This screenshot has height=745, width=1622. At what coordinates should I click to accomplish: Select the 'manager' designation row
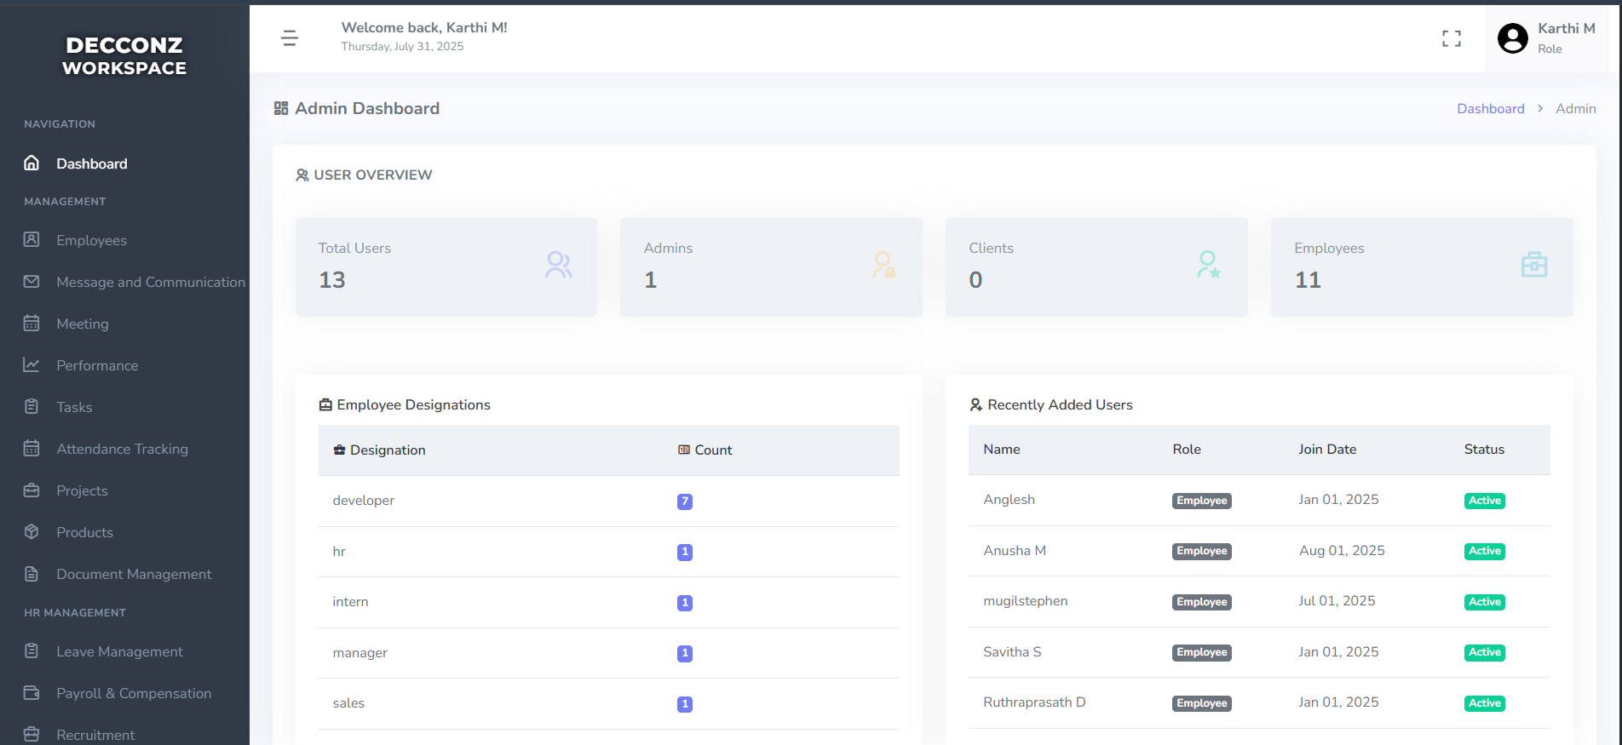[x=609, y=653]
